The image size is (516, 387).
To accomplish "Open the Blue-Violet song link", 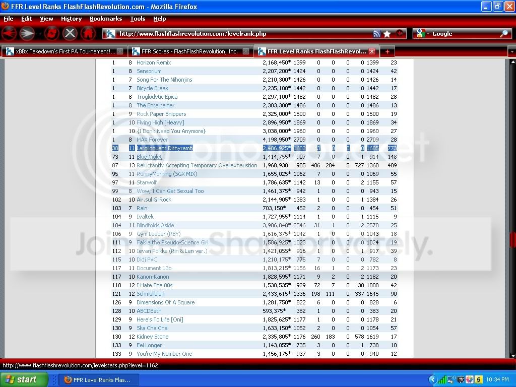I will coord(149,157).
